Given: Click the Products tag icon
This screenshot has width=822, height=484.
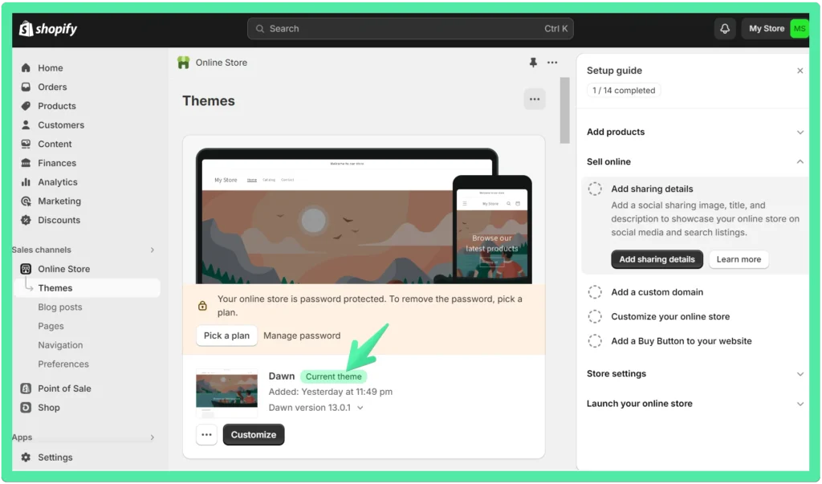Looking at the screenshot, I should coord(26,106).
